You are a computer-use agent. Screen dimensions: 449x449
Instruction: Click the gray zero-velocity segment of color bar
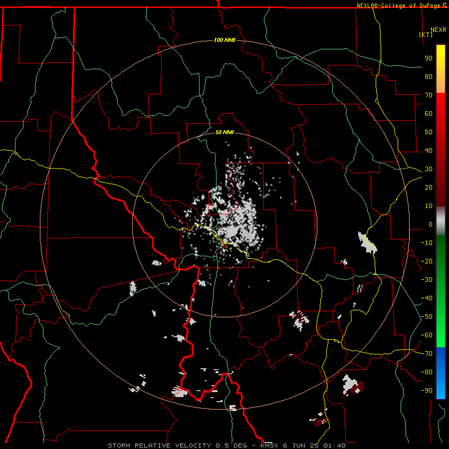[441, 221]
